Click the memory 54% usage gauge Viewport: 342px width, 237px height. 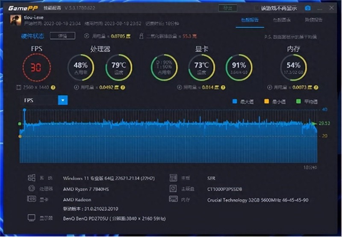pos(294,67)
